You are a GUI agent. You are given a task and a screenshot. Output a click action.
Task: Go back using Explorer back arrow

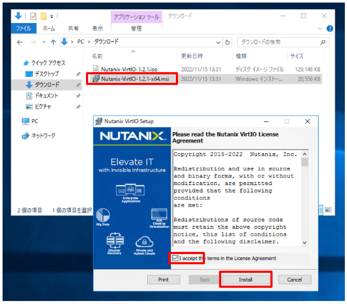tap(20, 42)
